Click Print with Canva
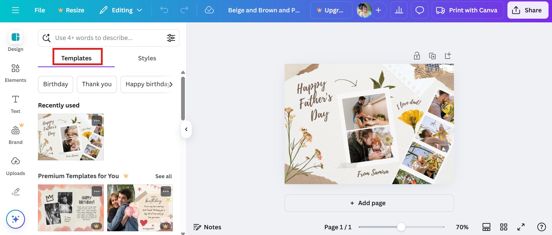552x235 pixels. [x=468, y=10]
